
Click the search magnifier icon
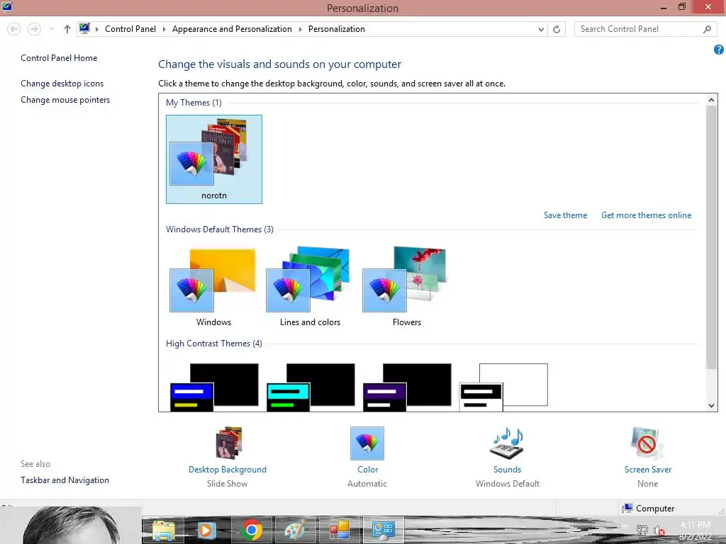pos(707,29)
